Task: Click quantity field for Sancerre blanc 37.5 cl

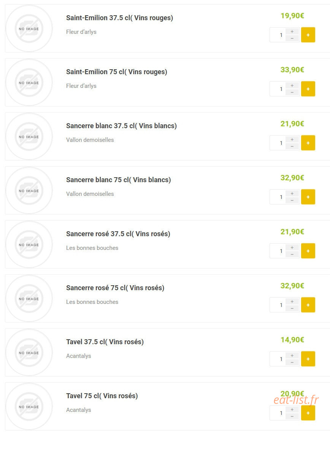Action: click(278, 143)
